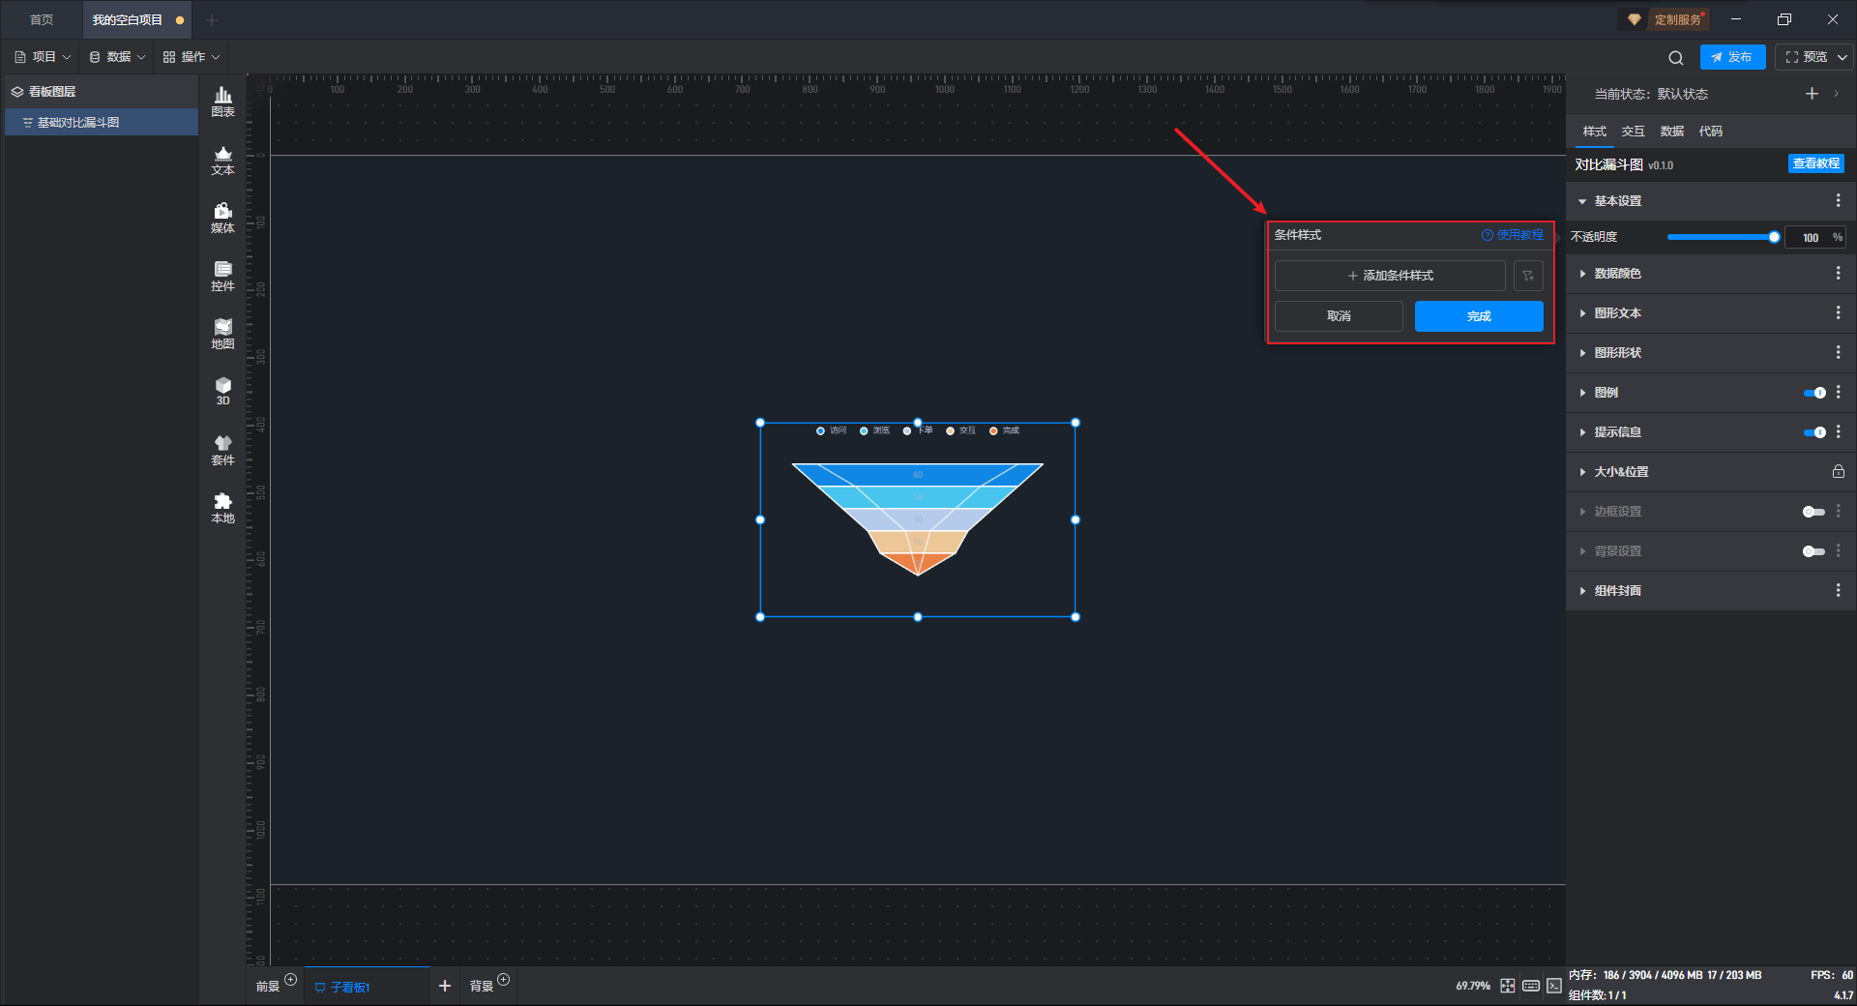The image size is (1857, 1006).
Task: Open 查看教程 tutorial button
Action: tap(1815, 164)
